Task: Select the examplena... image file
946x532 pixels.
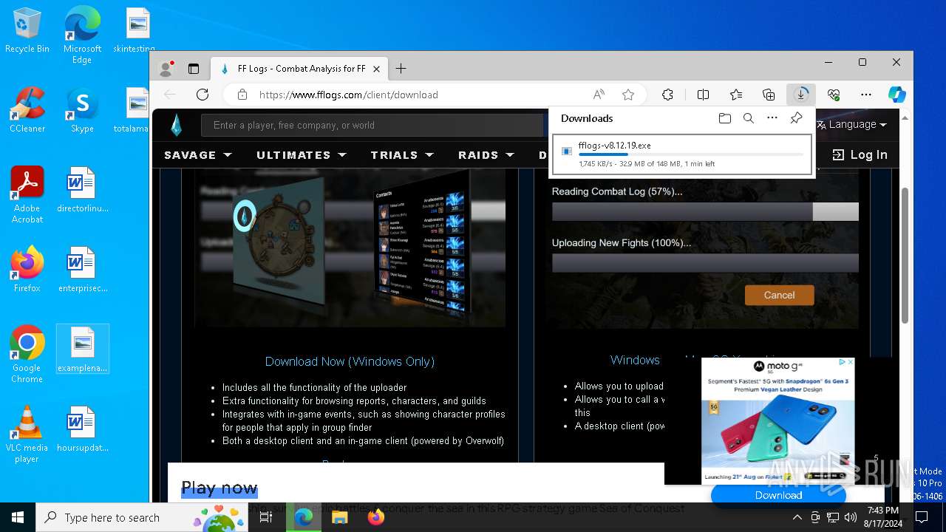Action: tap(83, 349)
